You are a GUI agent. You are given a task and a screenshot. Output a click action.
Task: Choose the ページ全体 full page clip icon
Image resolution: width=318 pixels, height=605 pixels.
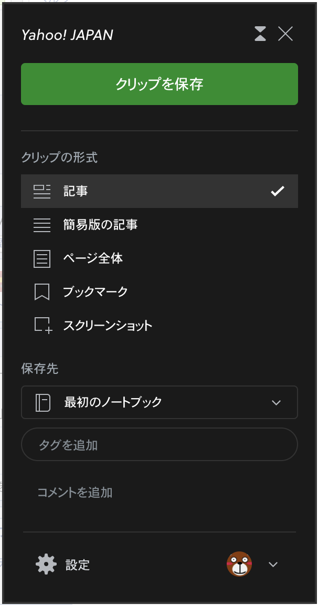[x=42, y=258]
